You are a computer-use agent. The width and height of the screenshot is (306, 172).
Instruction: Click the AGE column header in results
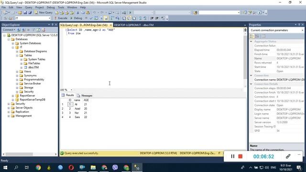click(x=86, y=100)
